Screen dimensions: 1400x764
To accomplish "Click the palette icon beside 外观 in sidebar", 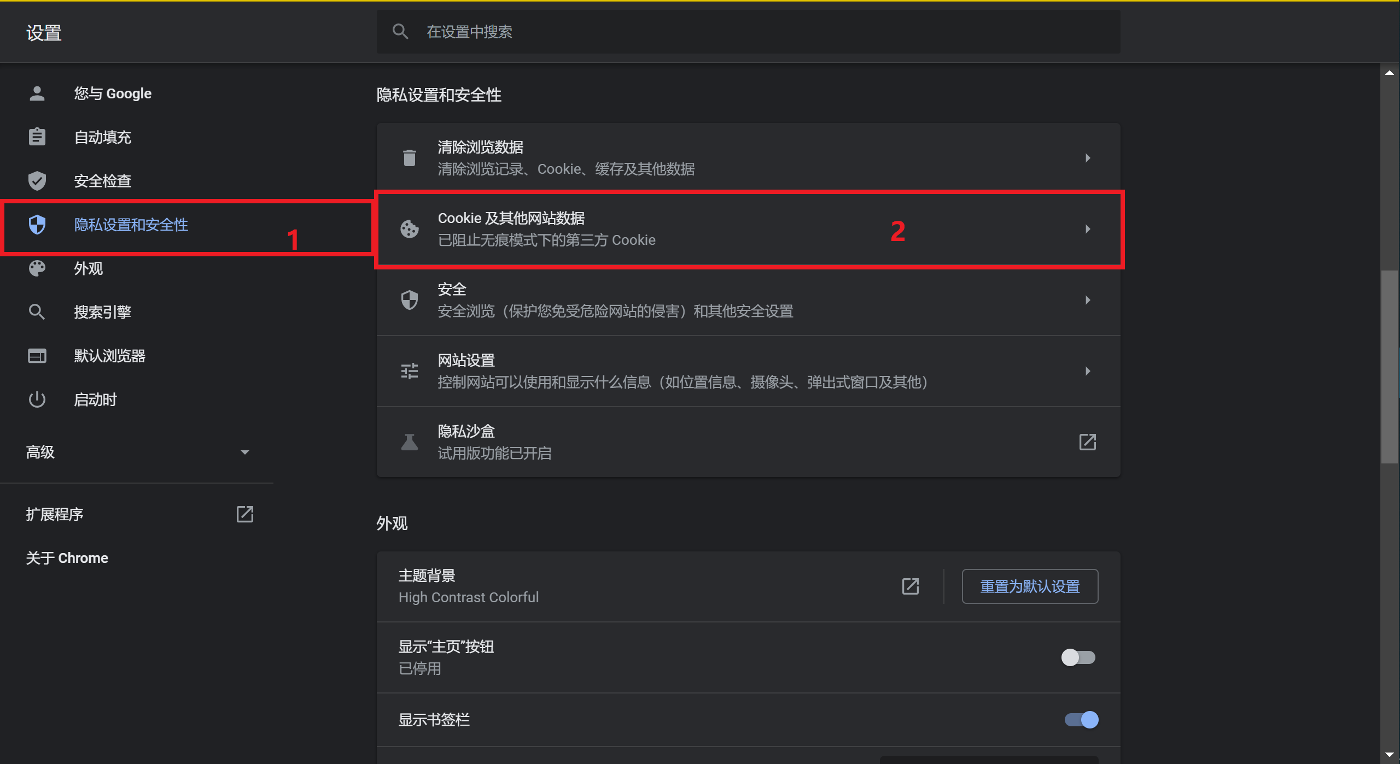I will pos(37,268).
